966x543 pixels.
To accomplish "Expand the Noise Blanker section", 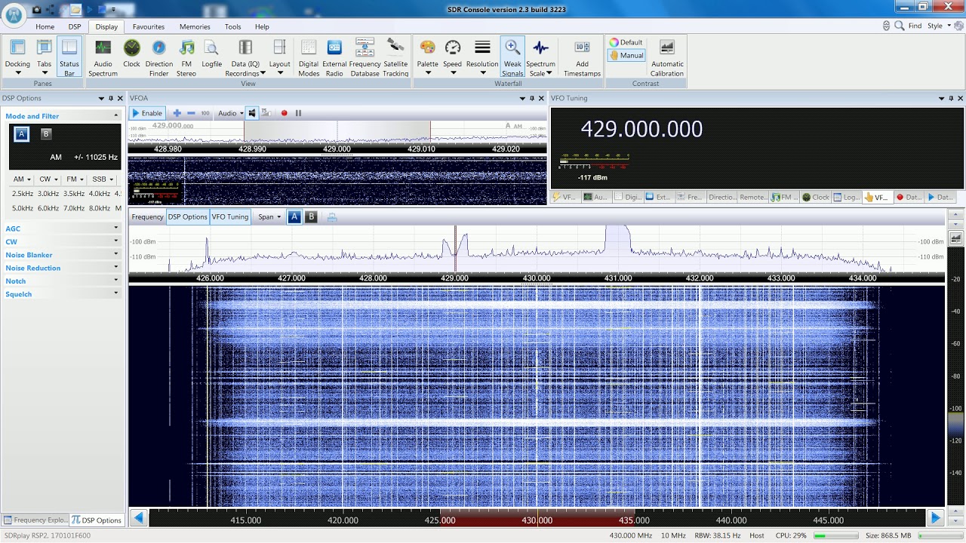I will tap(63, 255).
